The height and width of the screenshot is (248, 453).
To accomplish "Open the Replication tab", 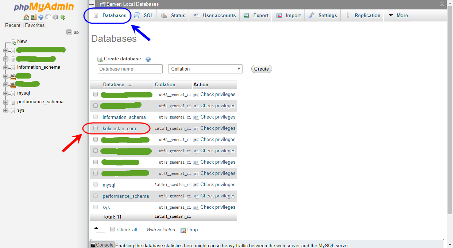I will click(x=363, y=15).
